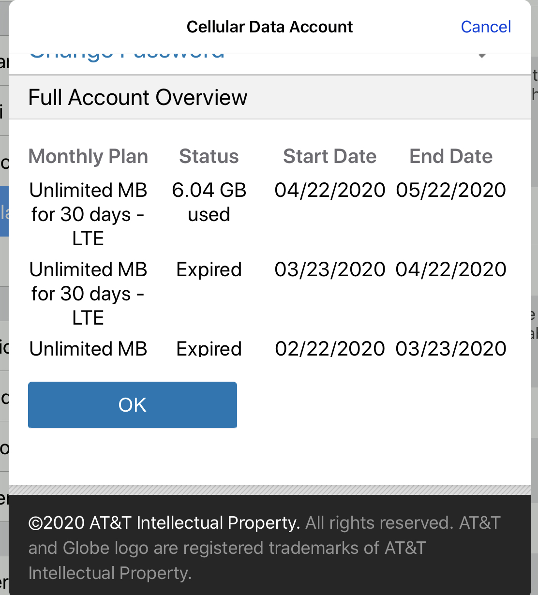Image resolution: width=538 pixels, height=595 pixels.
Task: Tap the AT&T Intellectual Property copyright text
Action: pyautogui.click(x=164, y=523)
